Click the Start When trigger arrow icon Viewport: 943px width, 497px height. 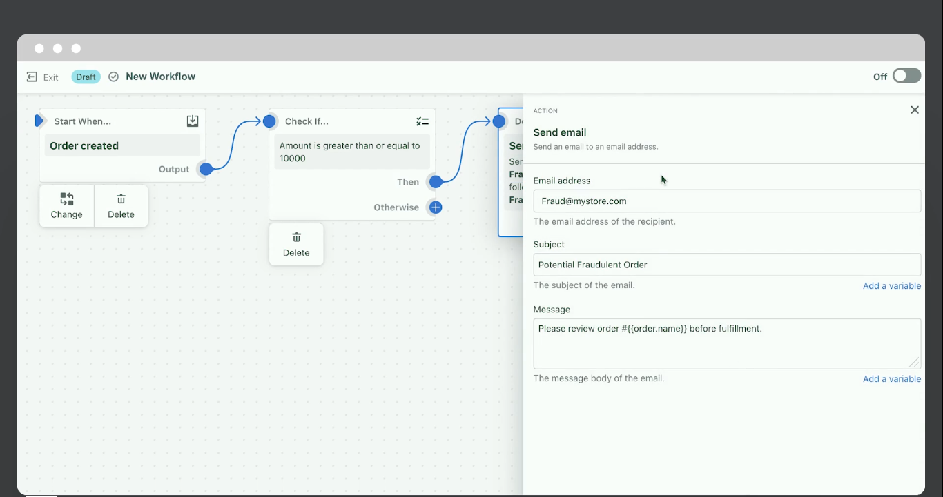(39, 121)
